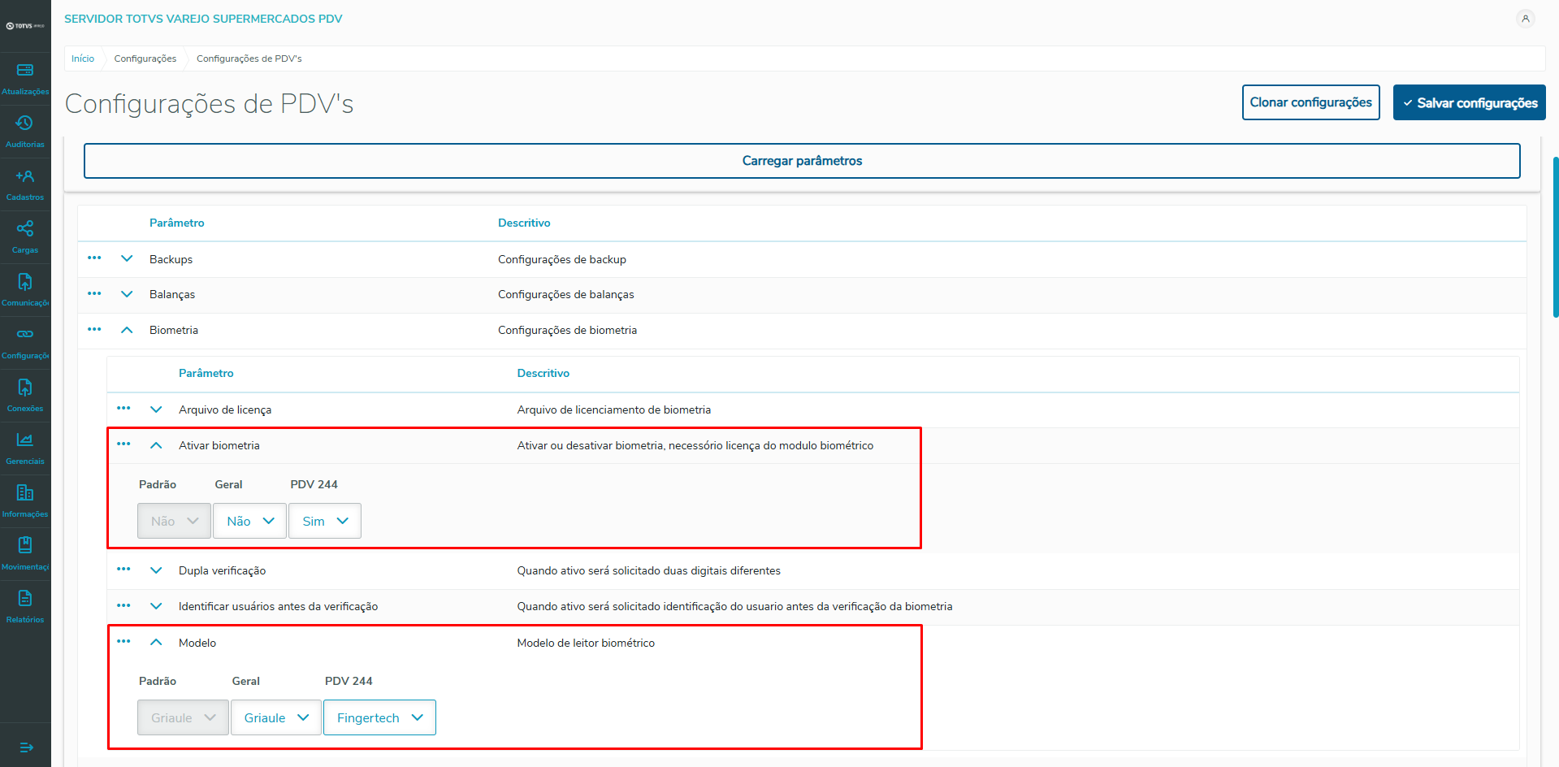1559x767 pixels.
Task: Click the Ativar biometria label
Action: click(219, 445)
